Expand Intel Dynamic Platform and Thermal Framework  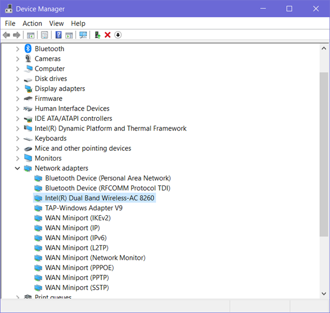[18, 128]
